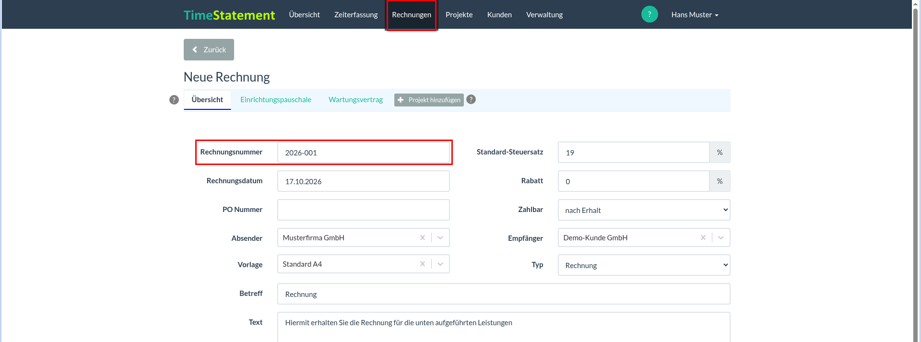921x342 pixels.
Task: Click the Zurück button
Action: click(x=209, y=49)
